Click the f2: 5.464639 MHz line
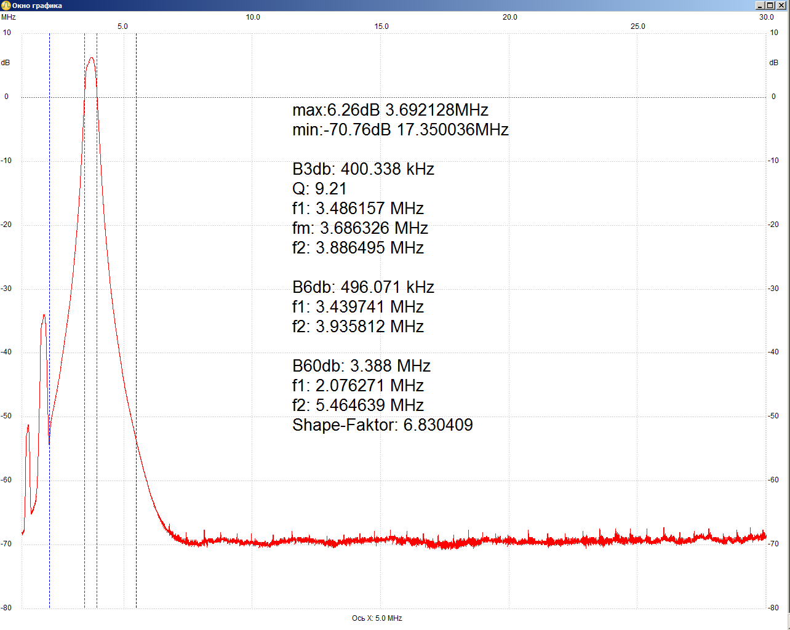Image resolution: width=790 pixels, height=630 pixels. coord(358,405)
